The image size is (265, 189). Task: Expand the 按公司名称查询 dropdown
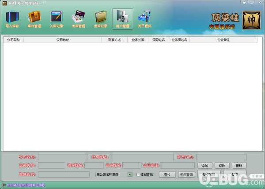[130, 174]
